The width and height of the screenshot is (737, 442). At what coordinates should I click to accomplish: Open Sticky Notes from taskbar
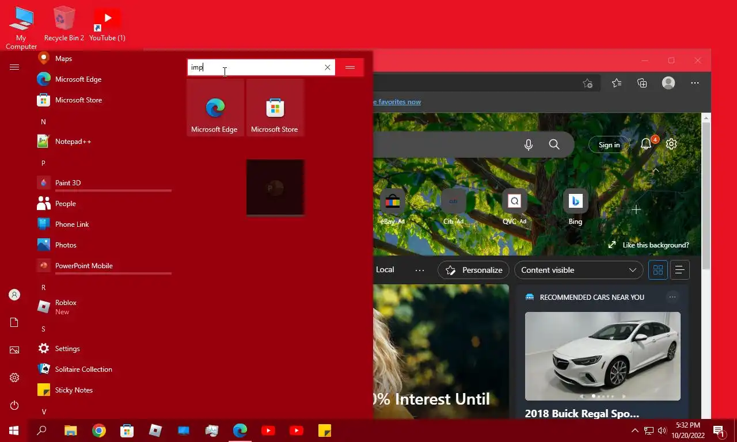click(325, 430)
